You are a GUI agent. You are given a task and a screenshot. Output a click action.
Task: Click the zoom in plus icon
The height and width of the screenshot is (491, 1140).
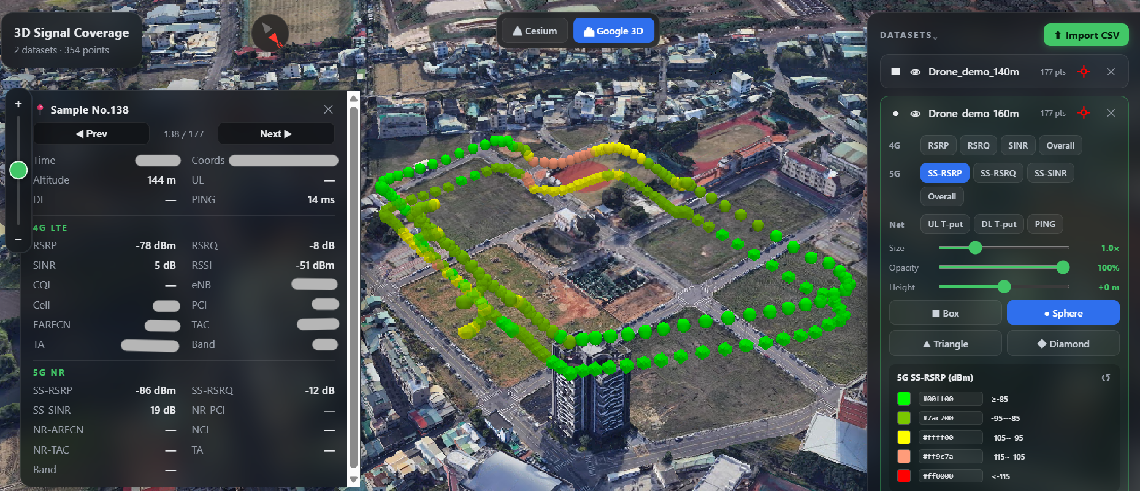tap(18, 104)
